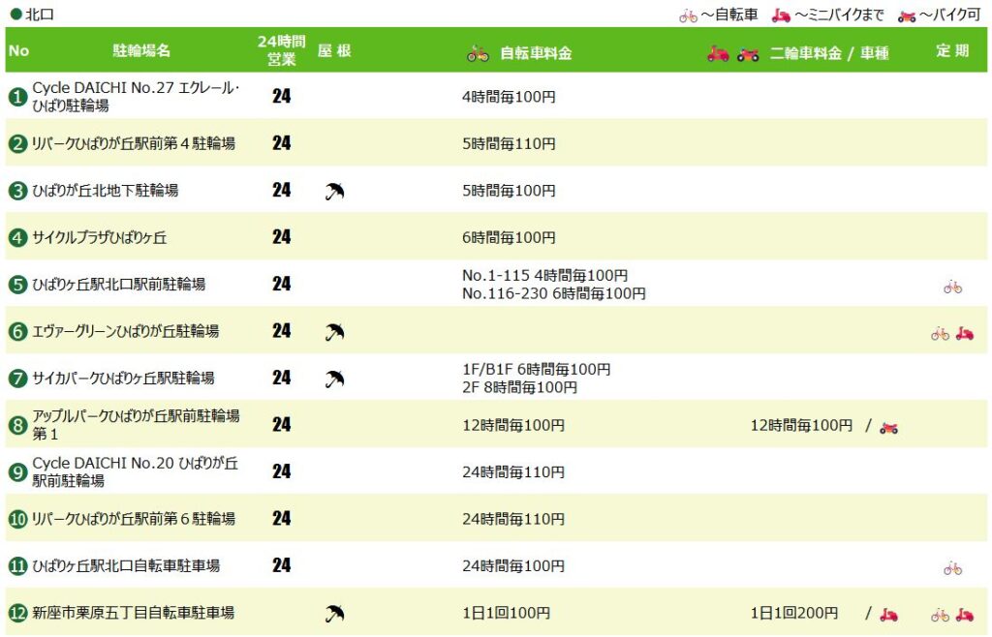Click number 10 badge for リパーク第6駐輪場

(17, 519)
